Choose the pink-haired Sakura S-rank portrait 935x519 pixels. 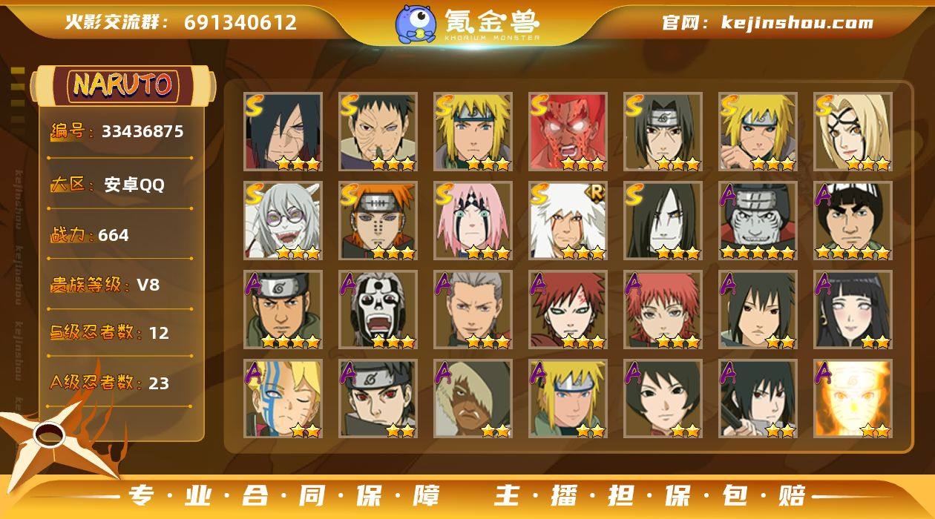(x=473, y=221)
